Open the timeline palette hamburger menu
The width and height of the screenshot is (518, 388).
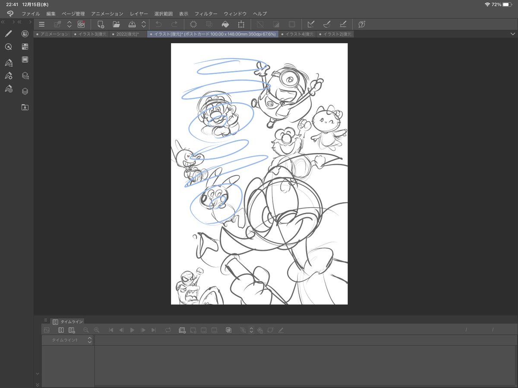pos(46,320)
